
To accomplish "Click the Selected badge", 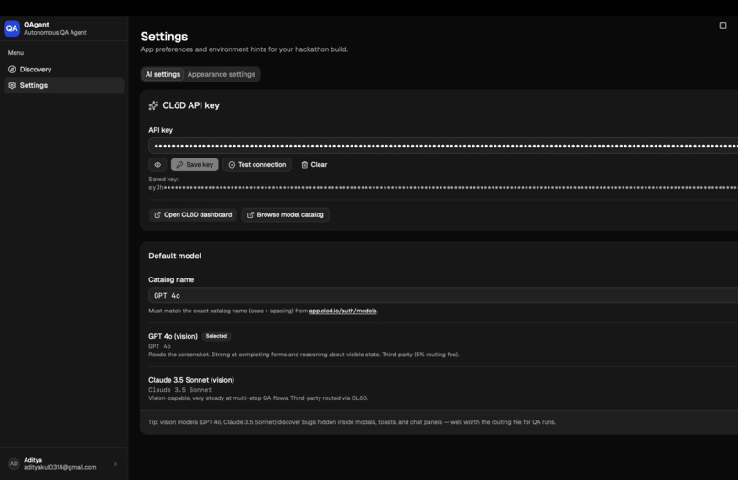I will coord(216,336).
